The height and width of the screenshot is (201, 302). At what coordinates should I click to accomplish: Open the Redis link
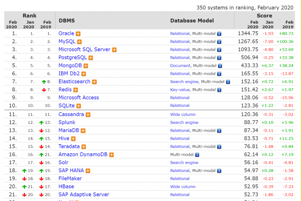pos(65,89)
